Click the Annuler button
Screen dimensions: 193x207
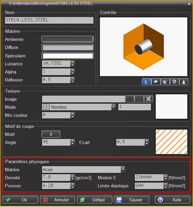(58, 200)
